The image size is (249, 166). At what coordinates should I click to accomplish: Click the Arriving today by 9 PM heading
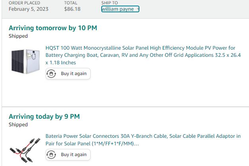point(44,117)
